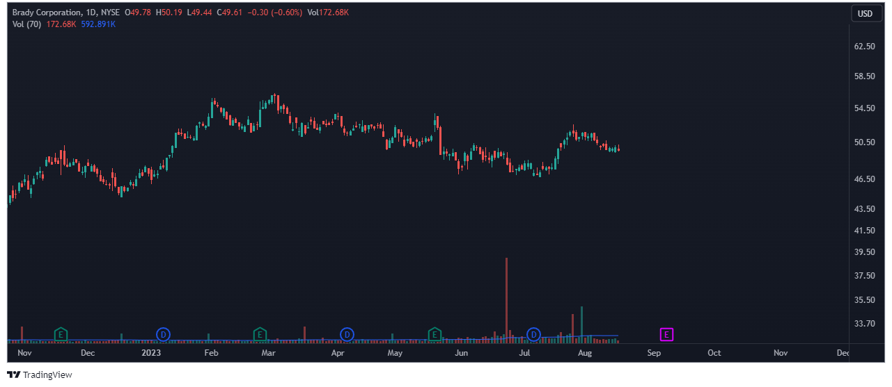Click the 2023 year label on the time axis
Image resolution: width=892 pixels, height=387 pixels.
[x=151, y=353]
